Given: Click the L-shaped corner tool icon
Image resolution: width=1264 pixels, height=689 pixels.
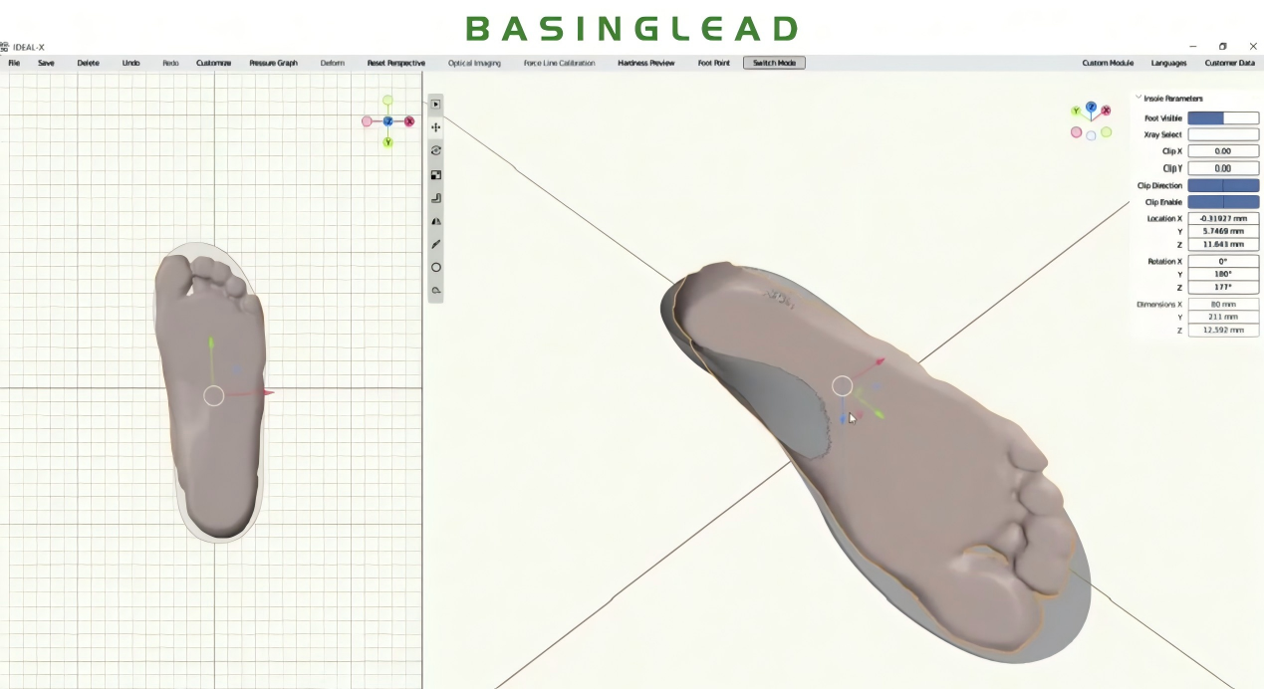Looking at the screenshot, I should (x=436, y=198).
